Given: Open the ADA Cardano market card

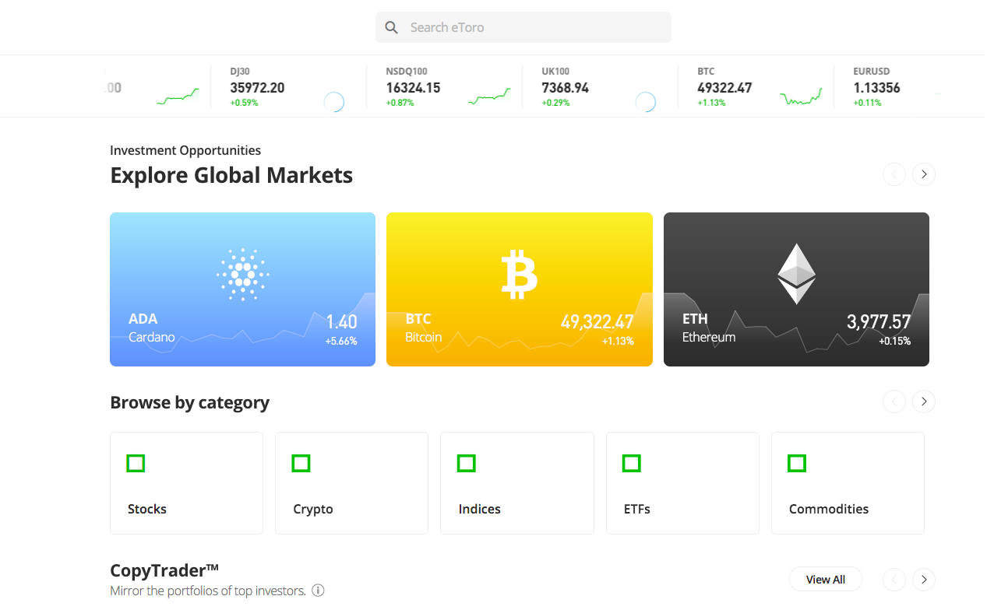Looking at the screenshot, I should (242, 289).
